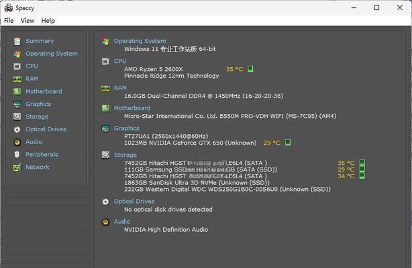The height and width of the screenshot is (268, 412).
Task: Click the RAM icon in summary pane
Action: [x=105, y=88]
